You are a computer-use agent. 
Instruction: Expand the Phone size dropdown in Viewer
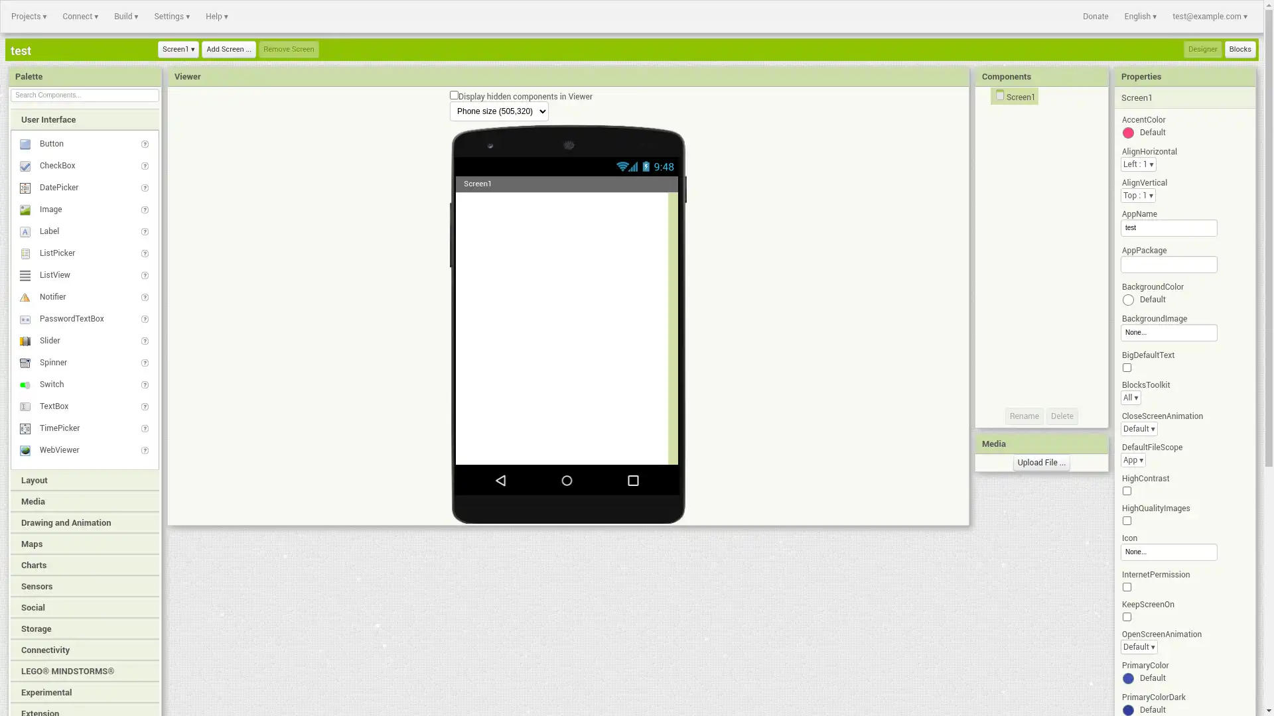click(499, 111)
